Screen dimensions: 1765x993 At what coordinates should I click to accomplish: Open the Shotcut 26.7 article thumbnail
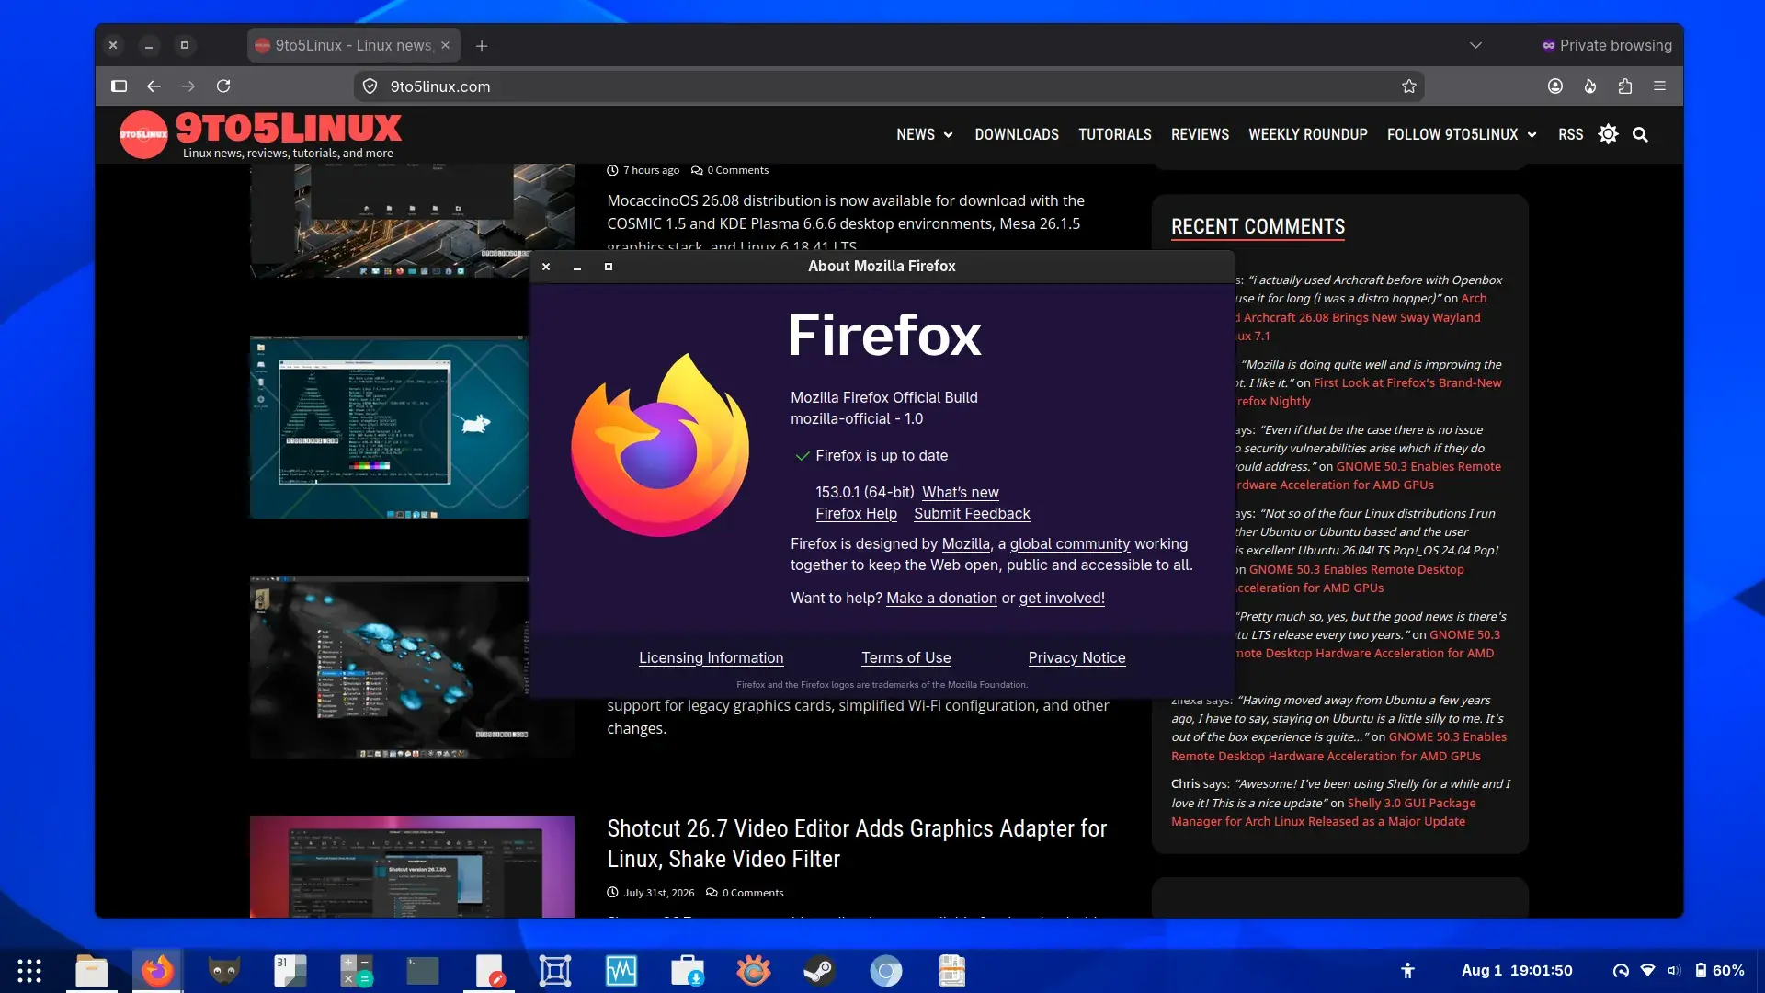pos(412,866)
